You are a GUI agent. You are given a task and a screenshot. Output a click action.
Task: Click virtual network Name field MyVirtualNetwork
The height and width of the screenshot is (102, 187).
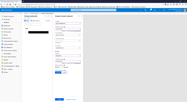(68, 23)
